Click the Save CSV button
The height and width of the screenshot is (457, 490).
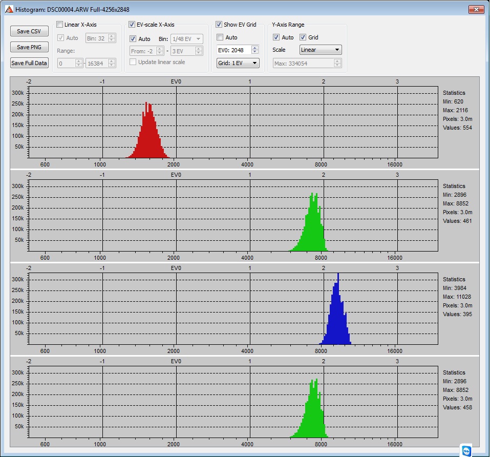(29, 31)
